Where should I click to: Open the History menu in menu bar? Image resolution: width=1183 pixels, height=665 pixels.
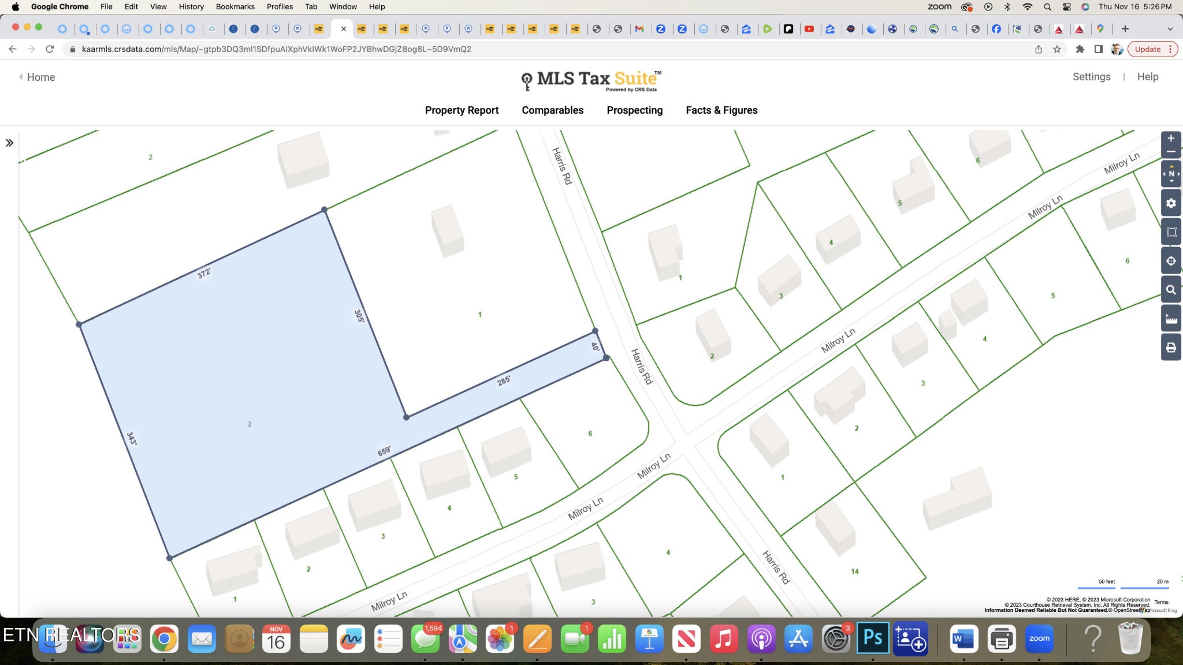191,6
